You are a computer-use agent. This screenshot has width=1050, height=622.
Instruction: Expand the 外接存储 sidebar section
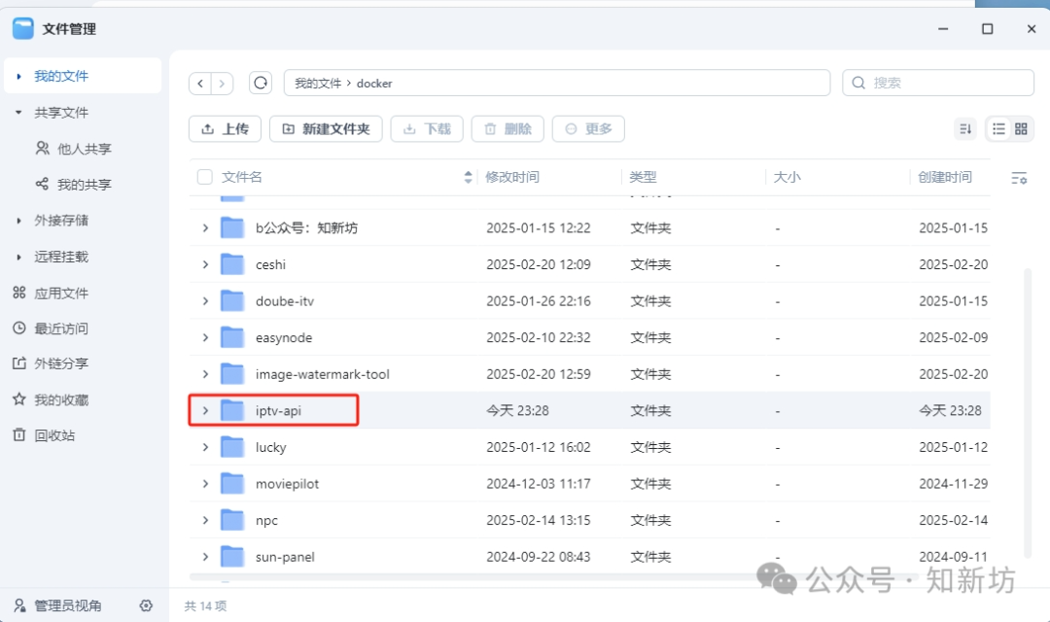click(x=18, y=221)
